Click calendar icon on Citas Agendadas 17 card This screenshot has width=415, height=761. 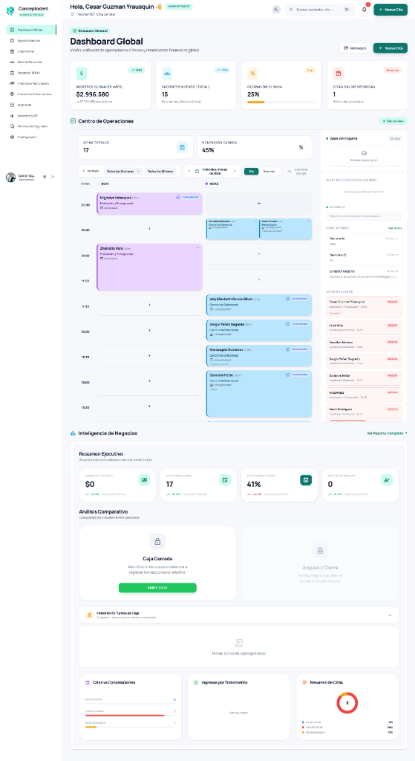[x=225, y=479]
